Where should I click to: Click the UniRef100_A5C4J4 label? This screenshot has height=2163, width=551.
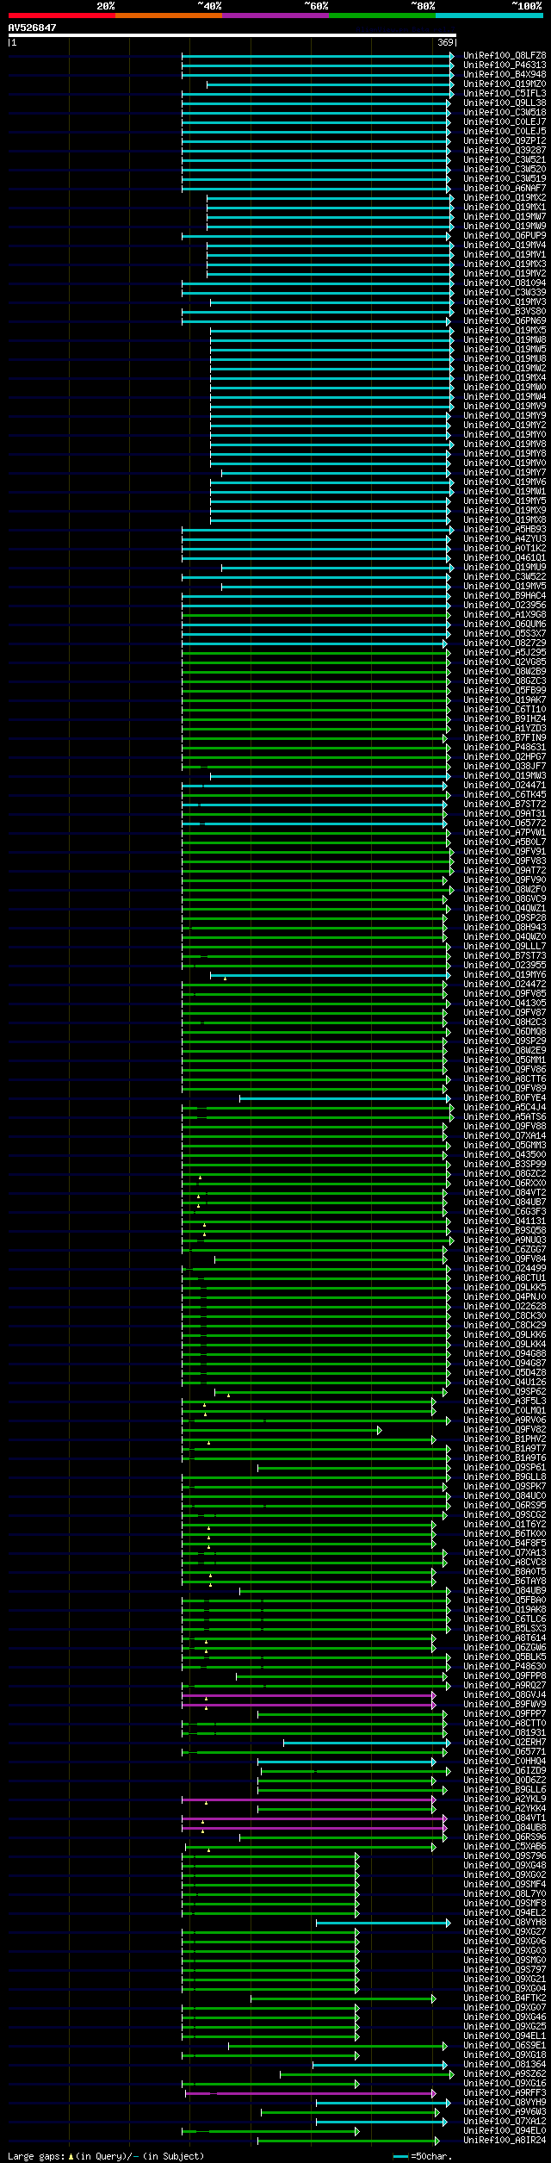505,1108
